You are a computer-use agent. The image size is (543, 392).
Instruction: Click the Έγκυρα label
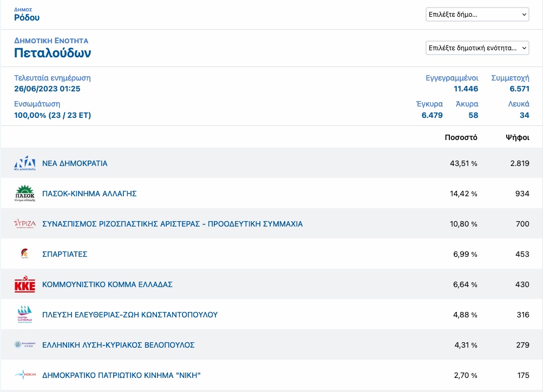(x=429, y=104)
